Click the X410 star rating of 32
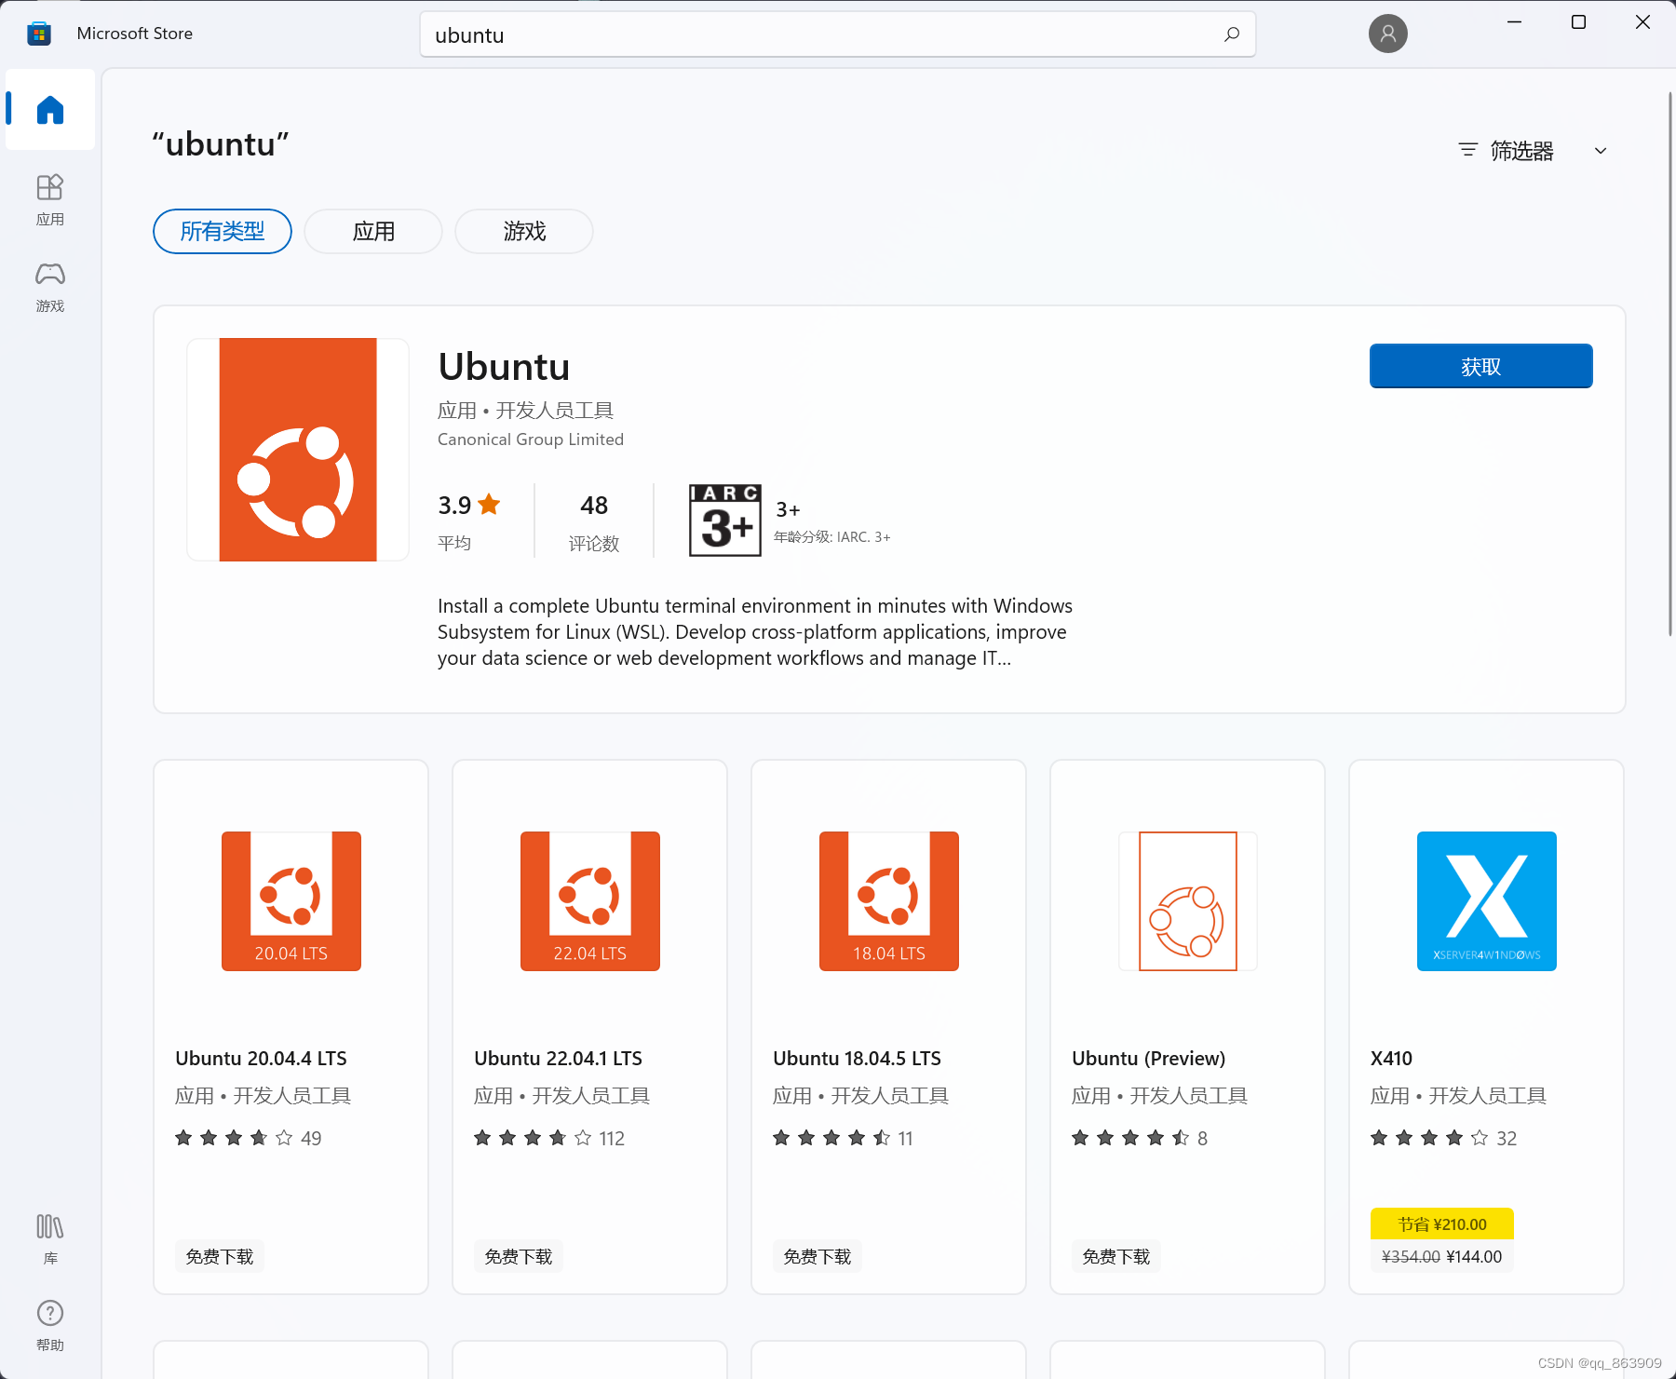This screenshot has width=1676, height=1379. 1444,1138
